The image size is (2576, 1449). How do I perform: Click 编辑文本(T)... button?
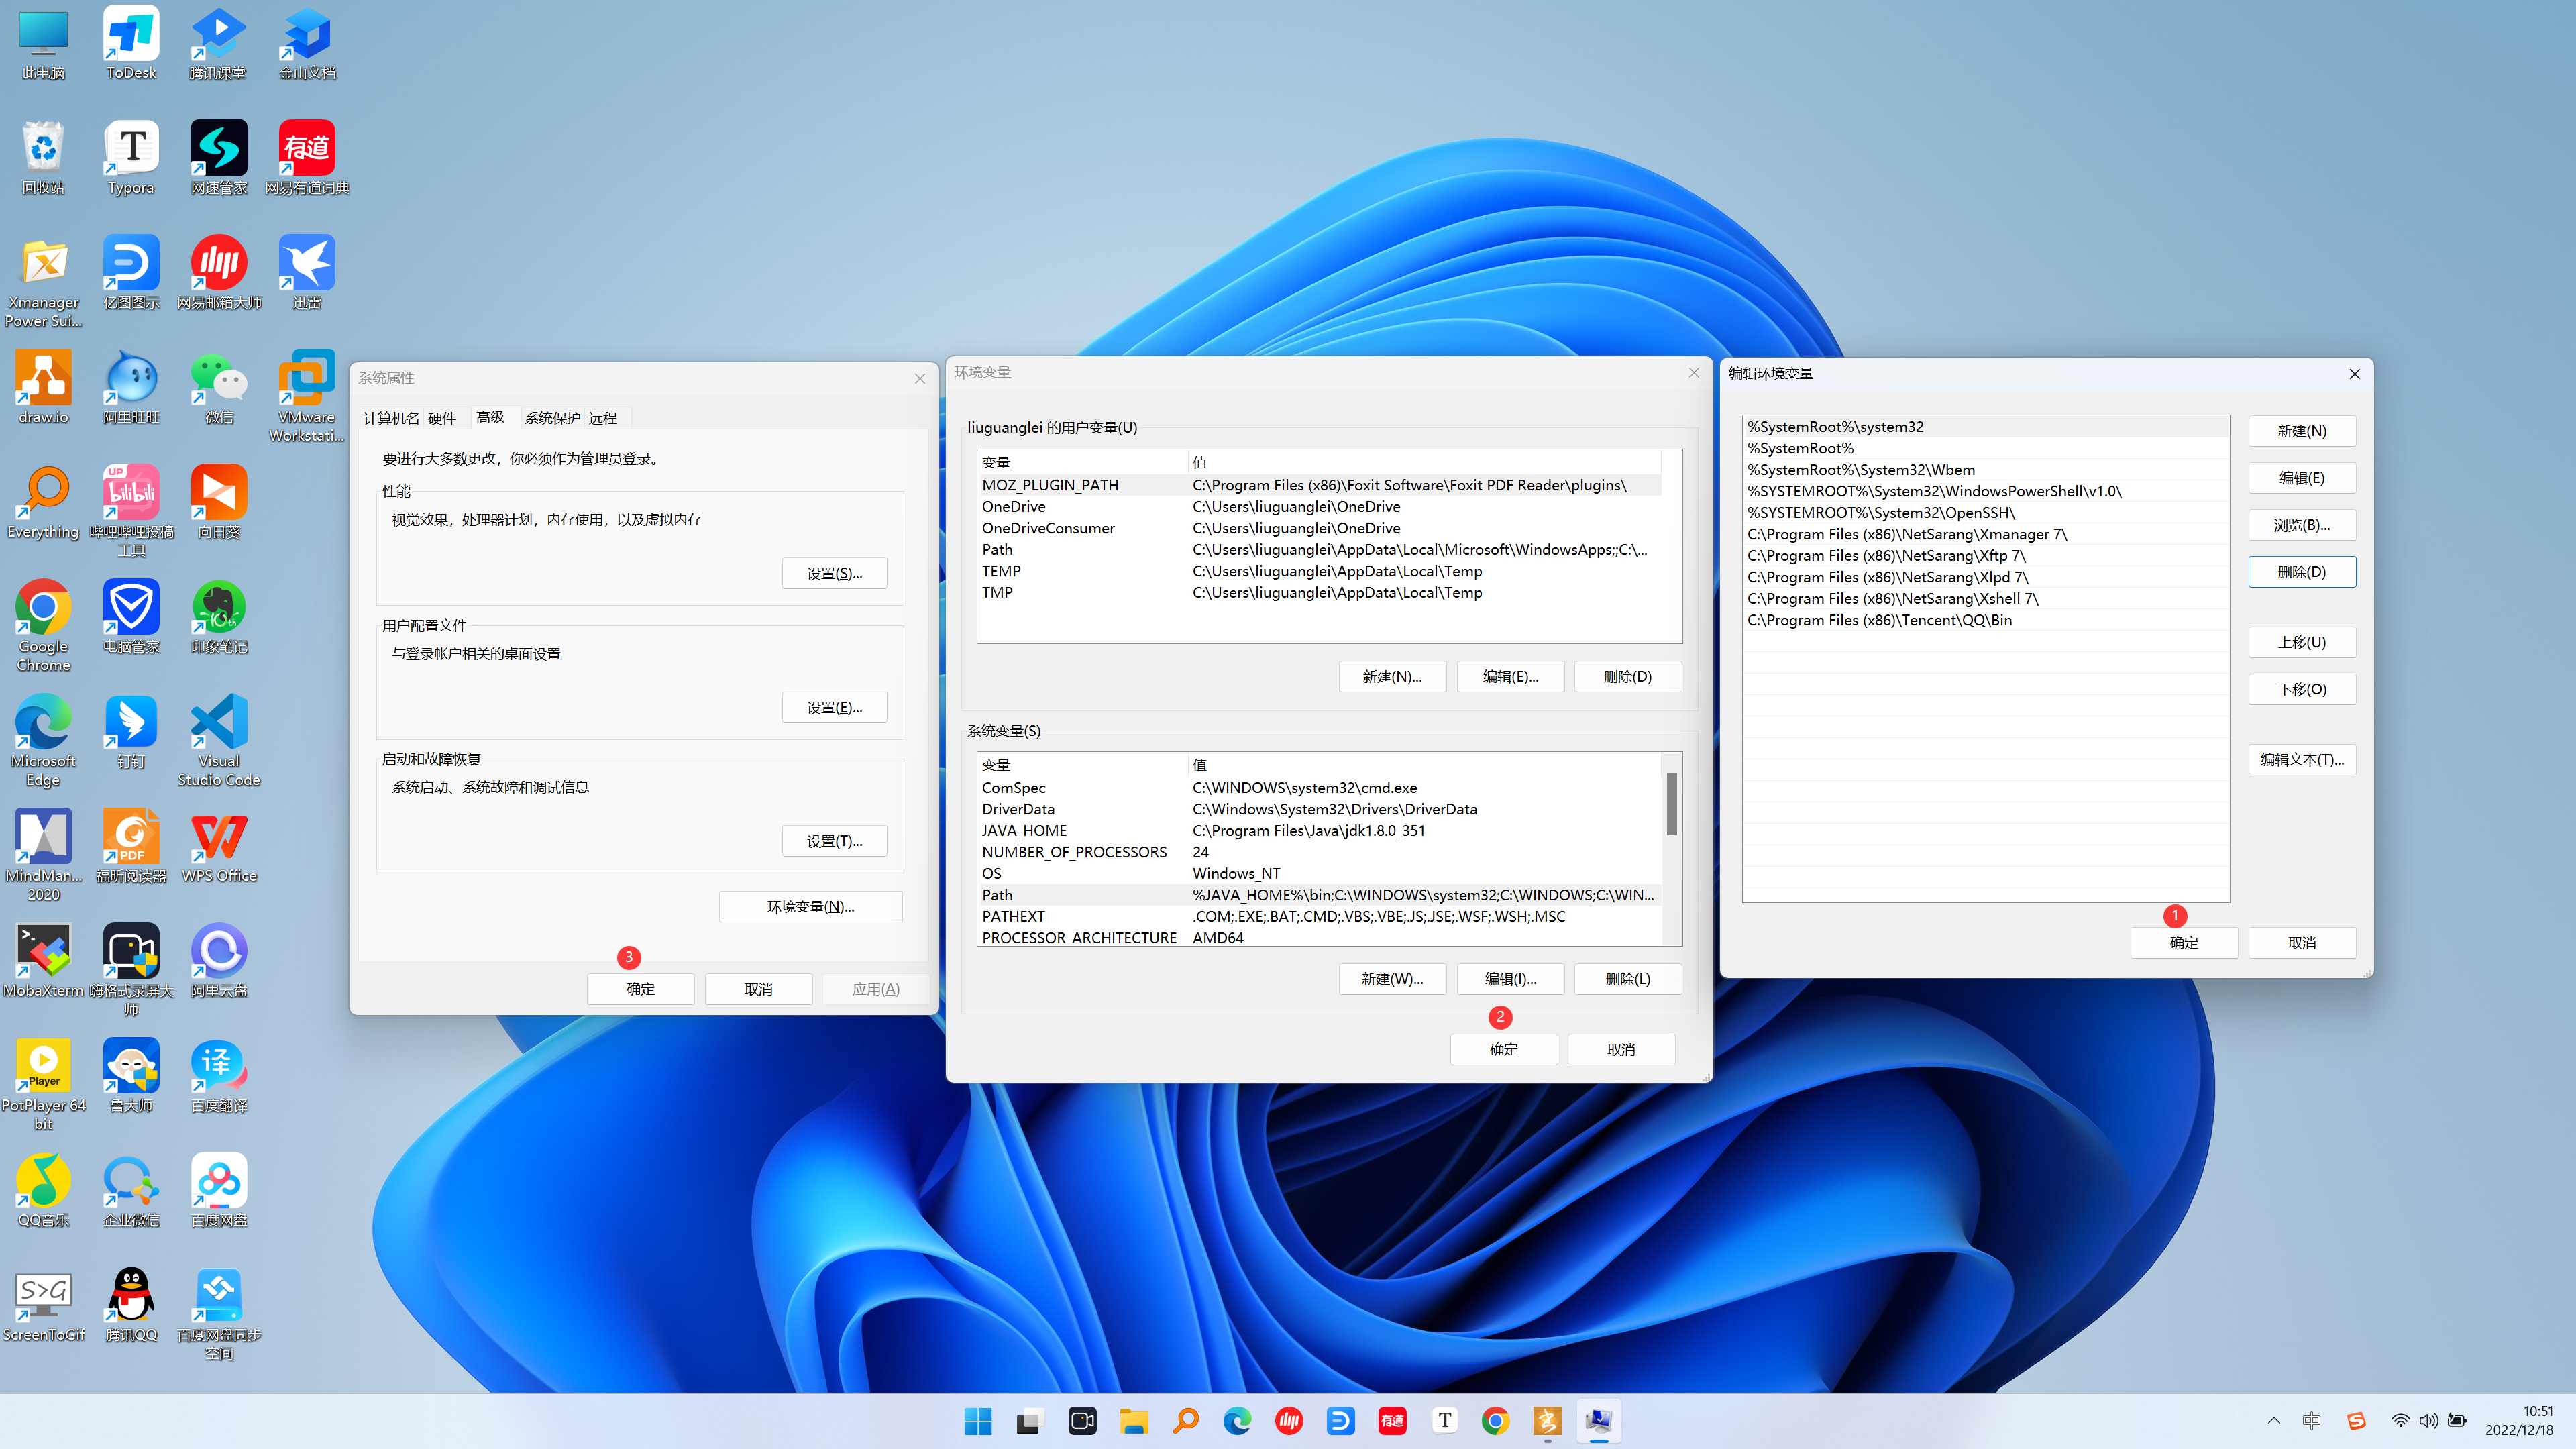2302,759
